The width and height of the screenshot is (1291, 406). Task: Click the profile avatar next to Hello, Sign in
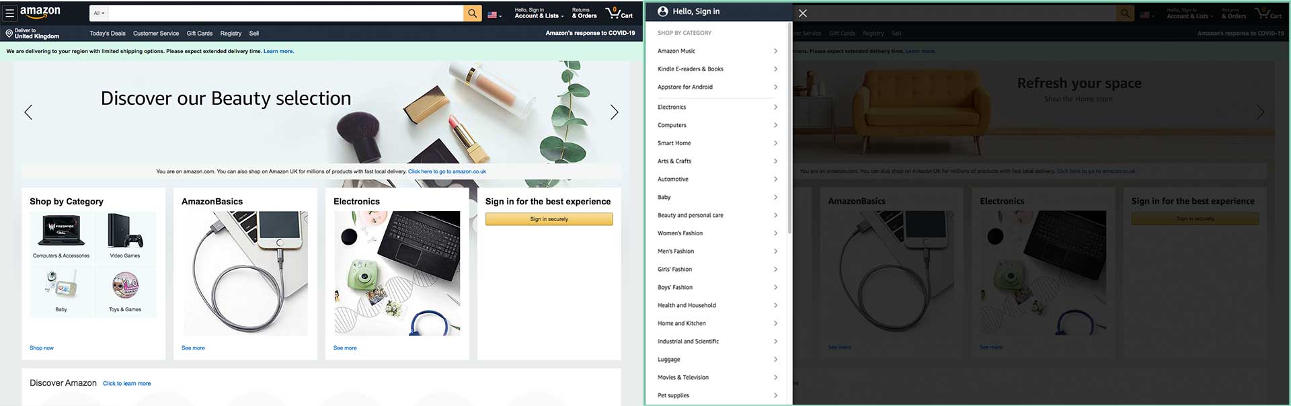tap(663, 11)
